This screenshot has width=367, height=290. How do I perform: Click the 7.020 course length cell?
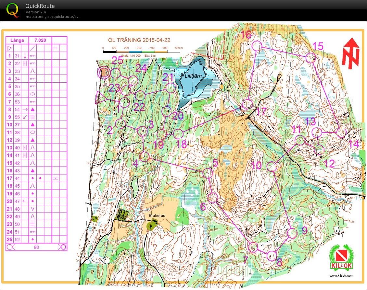(40, 40)
